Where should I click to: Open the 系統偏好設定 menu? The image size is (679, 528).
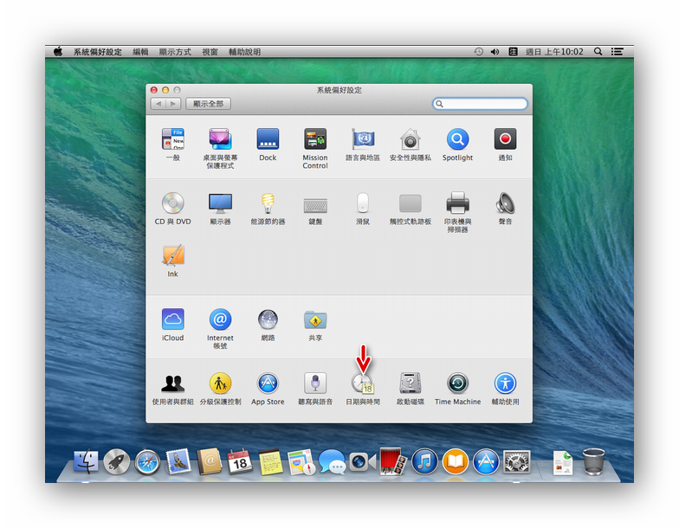(x=97, y=52)
